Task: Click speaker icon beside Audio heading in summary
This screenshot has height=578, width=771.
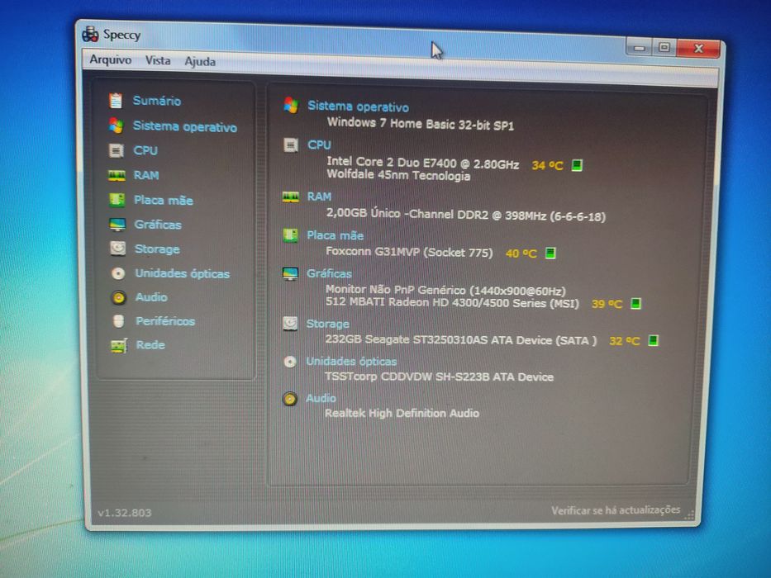Action: click(x=290, y=399)
